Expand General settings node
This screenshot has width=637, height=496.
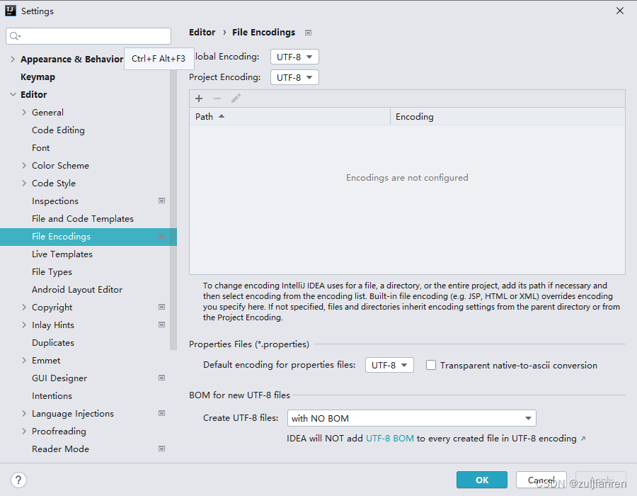24,113
